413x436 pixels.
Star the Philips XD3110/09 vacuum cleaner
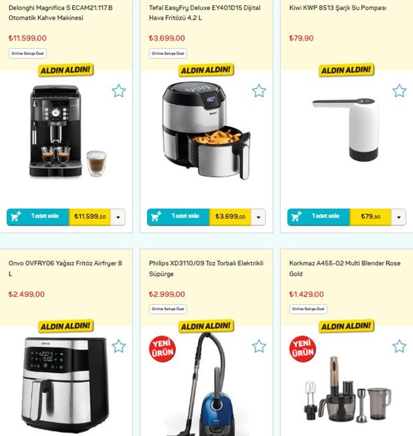coord(259,346)
